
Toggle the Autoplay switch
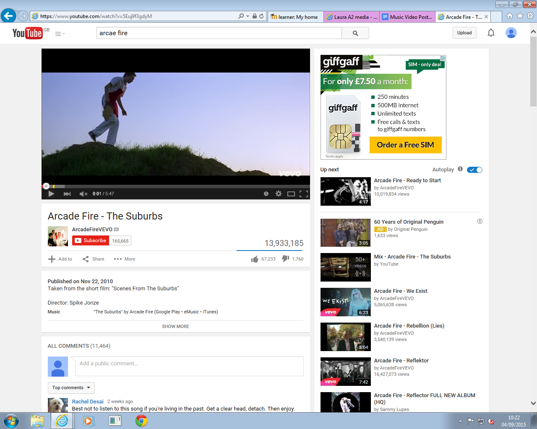[474, 170]
